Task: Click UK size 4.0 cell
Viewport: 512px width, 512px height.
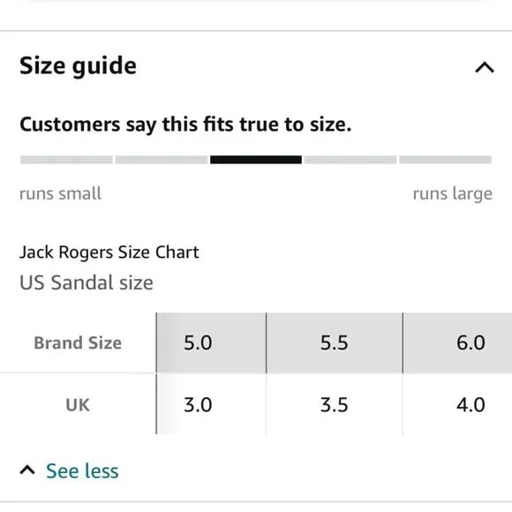Action: (x=457, y=404)
